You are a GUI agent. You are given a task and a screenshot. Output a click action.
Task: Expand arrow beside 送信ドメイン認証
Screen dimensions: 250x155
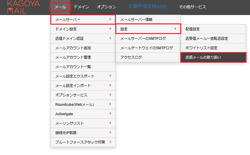tap(110, 38)
